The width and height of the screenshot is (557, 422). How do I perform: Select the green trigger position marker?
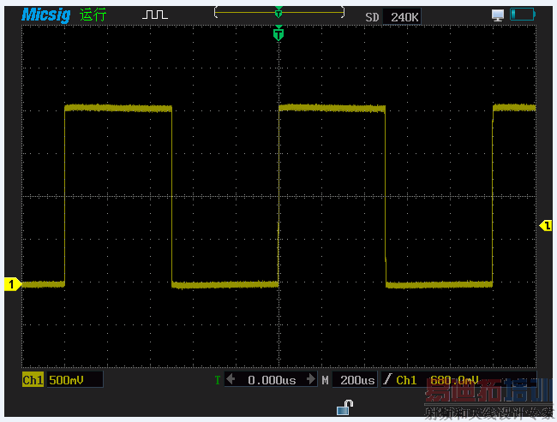click(278, 33)
